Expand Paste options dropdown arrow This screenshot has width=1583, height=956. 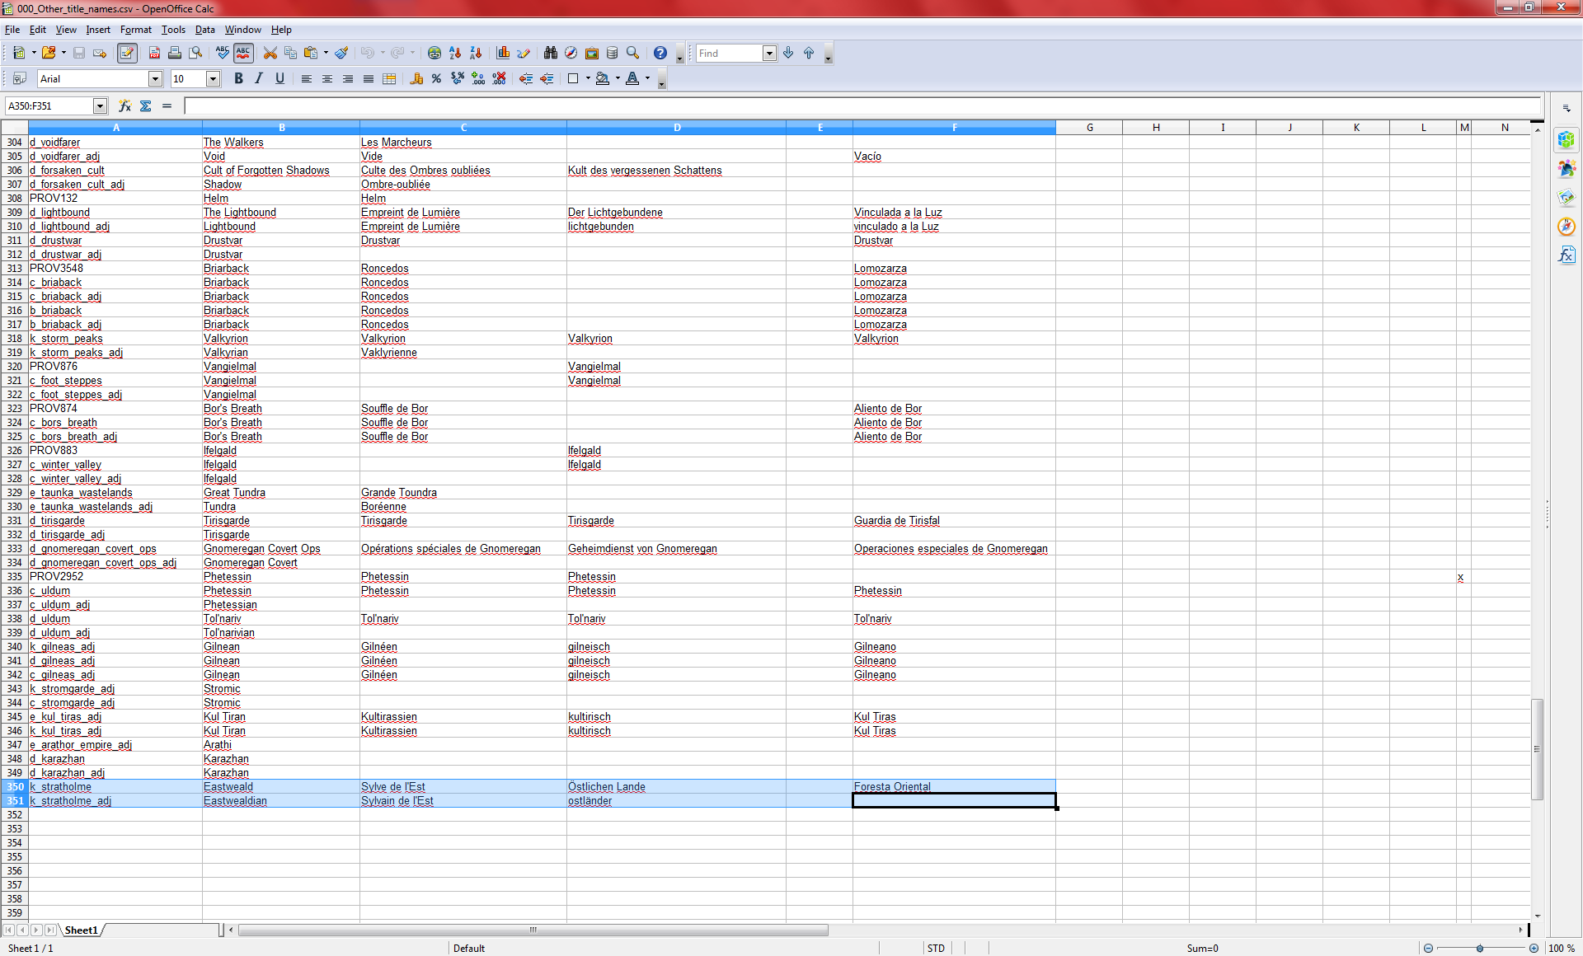pos(326,53)
